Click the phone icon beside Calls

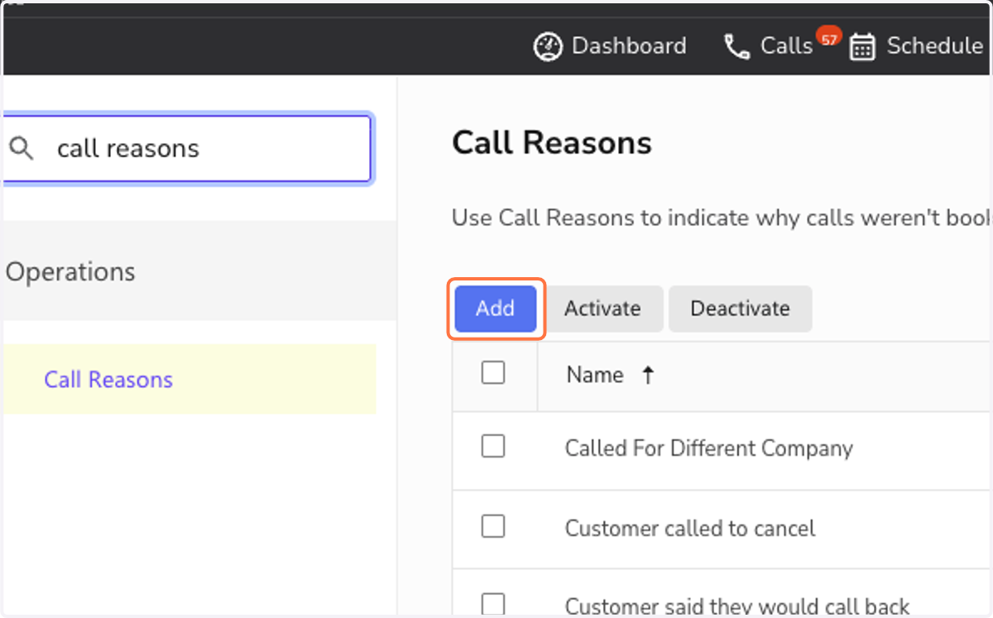click(736, 46)
